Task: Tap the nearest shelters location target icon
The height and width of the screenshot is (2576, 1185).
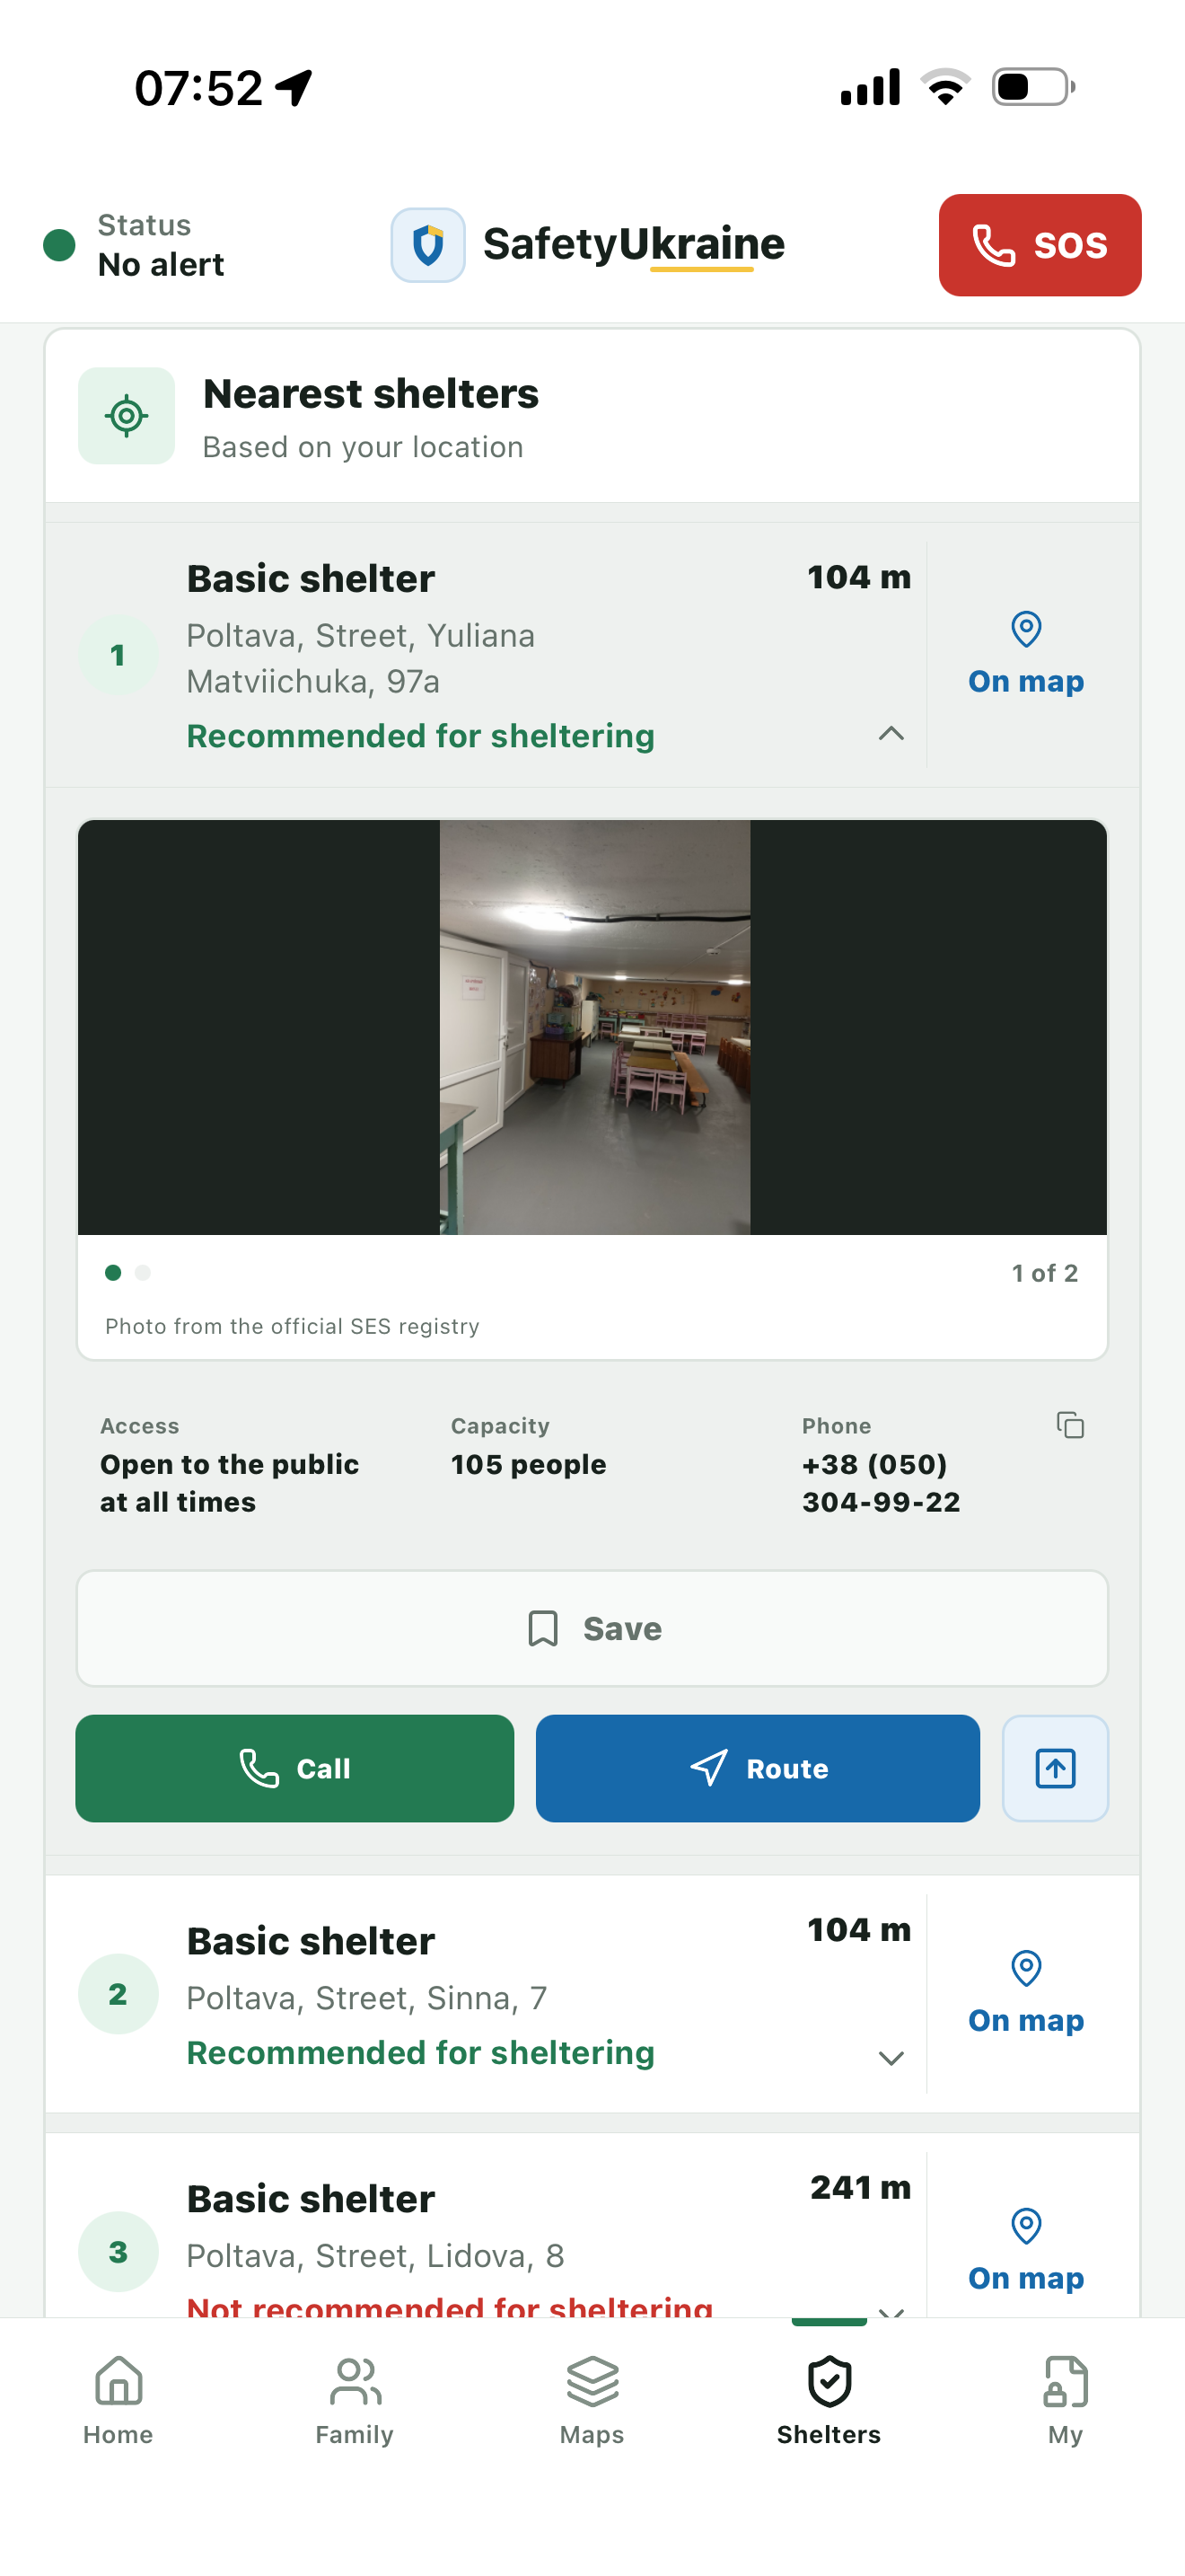Action: click(x=127, y=415)
